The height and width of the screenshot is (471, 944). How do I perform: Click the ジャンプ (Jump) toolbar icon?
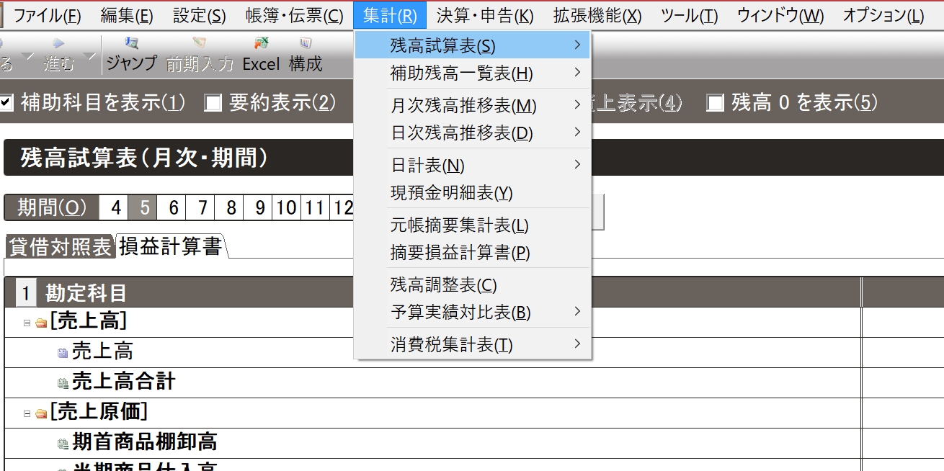[x=131, y=45]
